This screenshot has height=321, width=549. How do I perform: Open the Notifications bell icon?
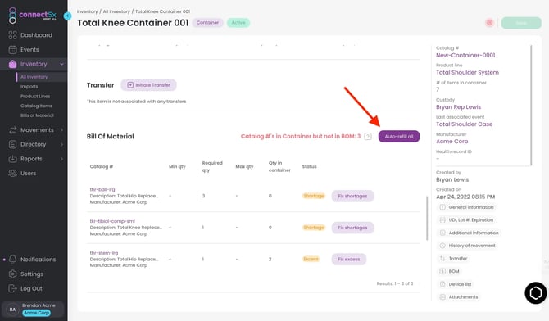pos(12,260)
